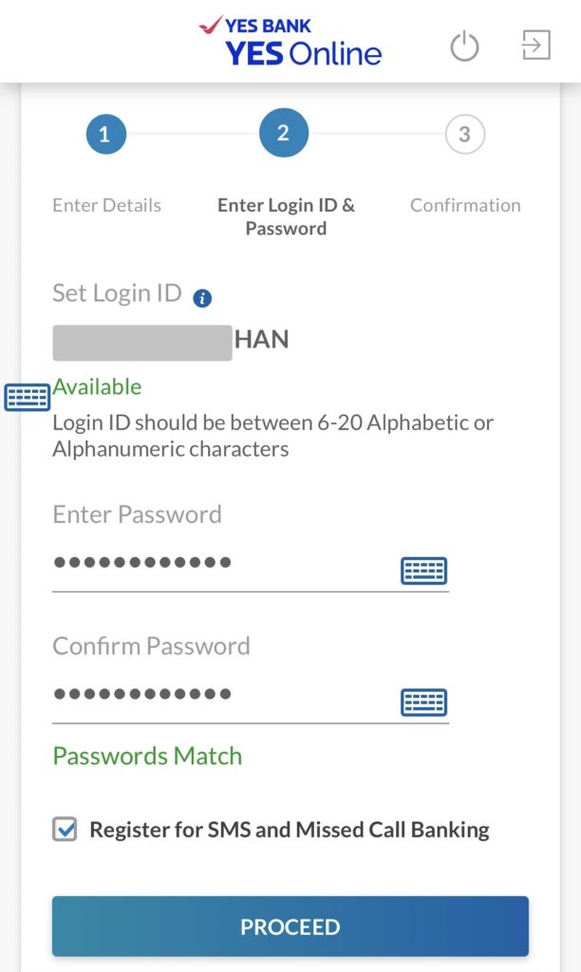The image size is (581, 972).
Task: Open virtual keyboard for Login ID
Action: coord(27,397)
